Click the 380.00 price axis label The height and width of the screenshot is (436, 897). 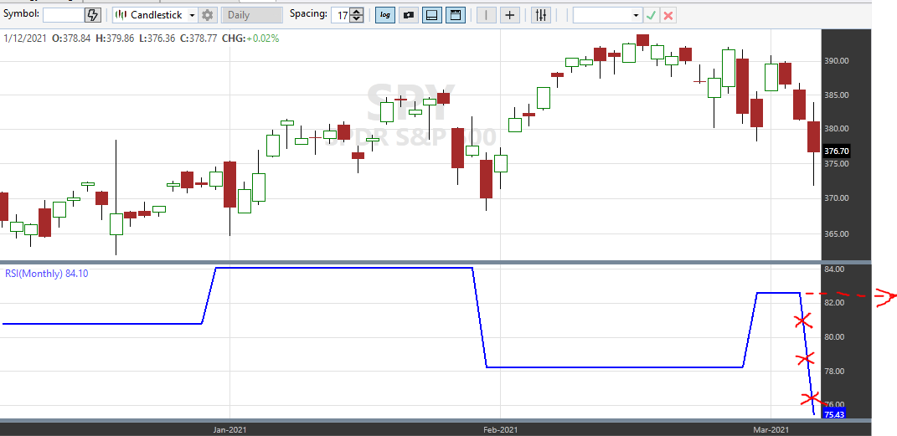tap(837, 129)
